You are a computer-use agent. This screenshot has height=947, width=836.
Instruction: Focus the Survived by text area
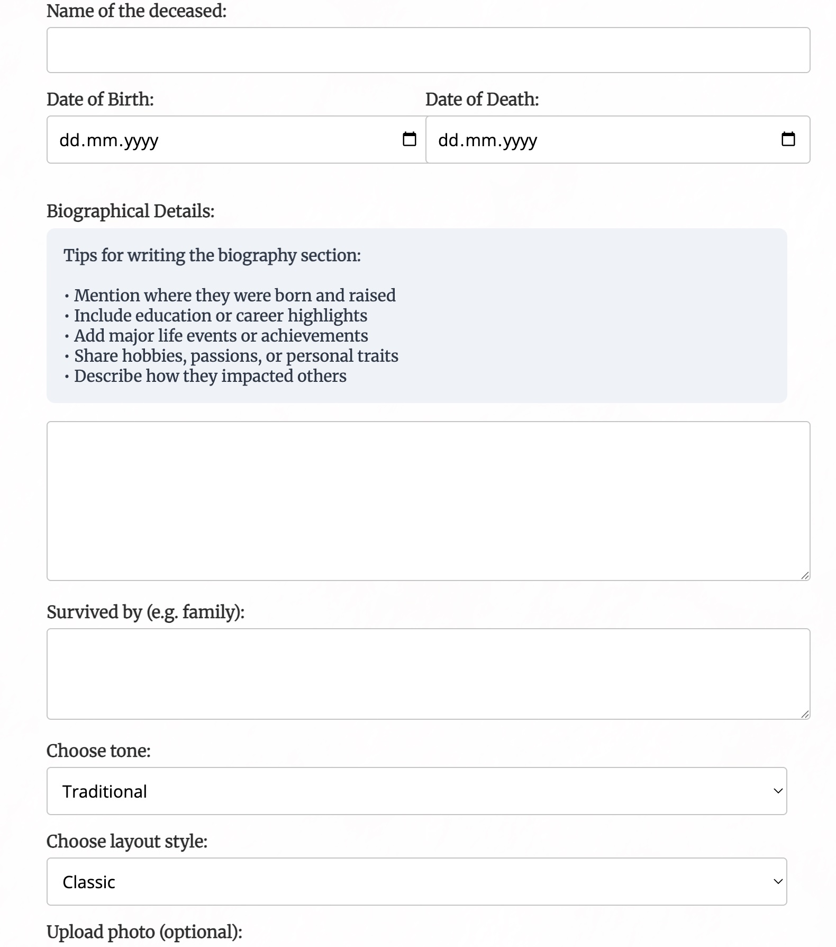[x=429, y=674]
